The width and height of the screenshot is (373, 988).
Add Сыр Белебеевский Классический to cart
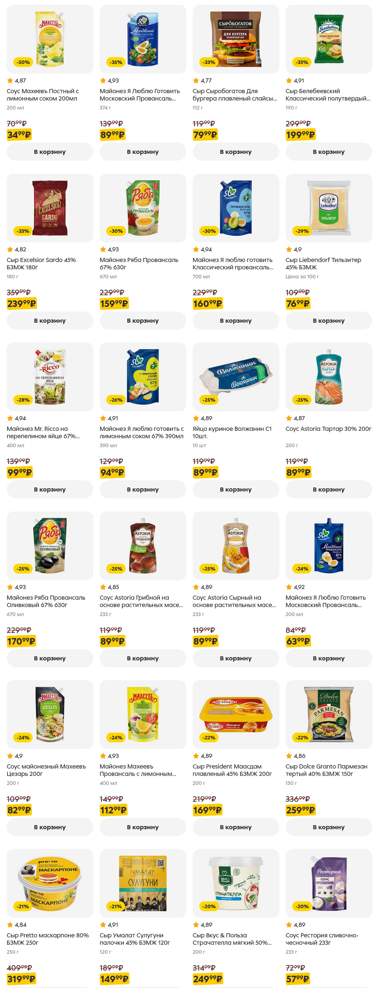click(328, 152)
